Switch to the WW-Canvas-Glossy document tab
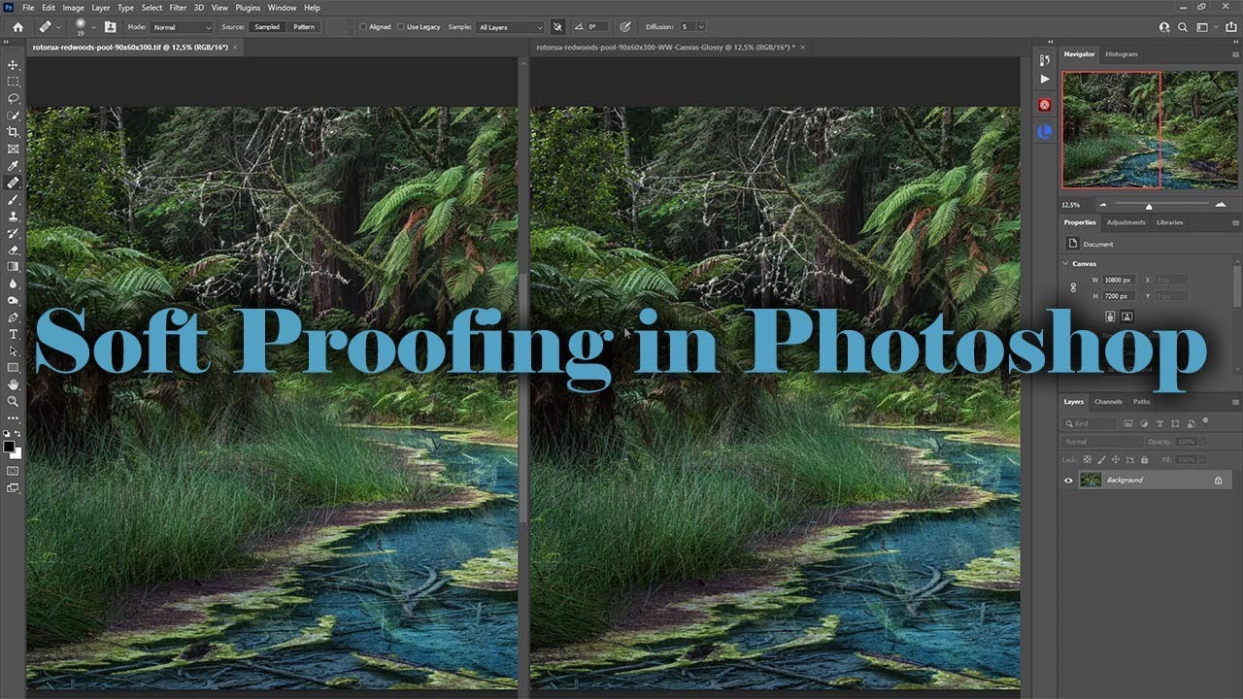1243x699 pixels. (665, 47)
